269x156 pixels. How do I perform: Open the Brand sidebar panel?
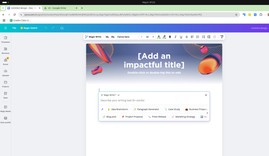click(6, 61)
